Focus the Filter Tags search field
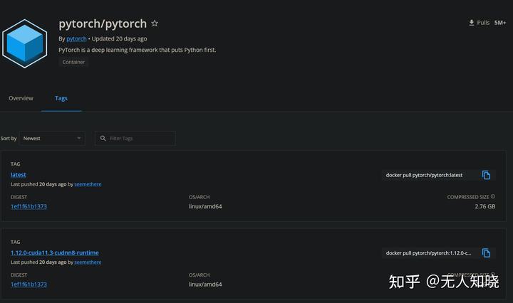 pyautogui.click(x=135, y=139)
